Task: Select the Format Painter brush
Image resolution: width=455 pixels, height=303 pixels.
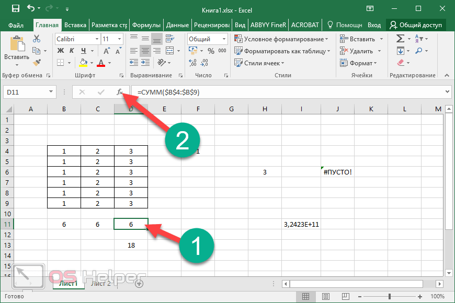Action: (37, 62)
